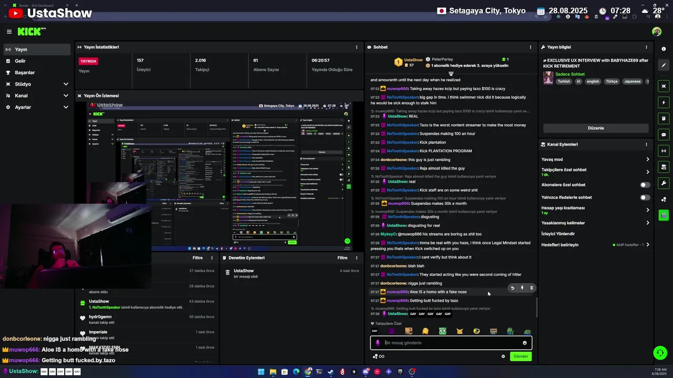Open Hedefleri belirleyin chevron
Image resolution: width=673 pixels, height=378 pixels.
pos(647,245)
